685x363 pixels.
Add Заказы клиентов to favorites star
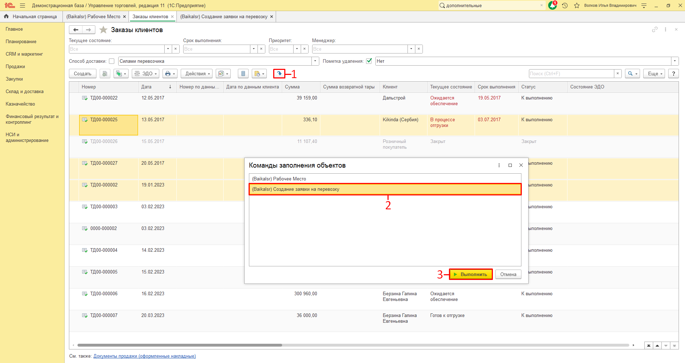click(104, 30)
